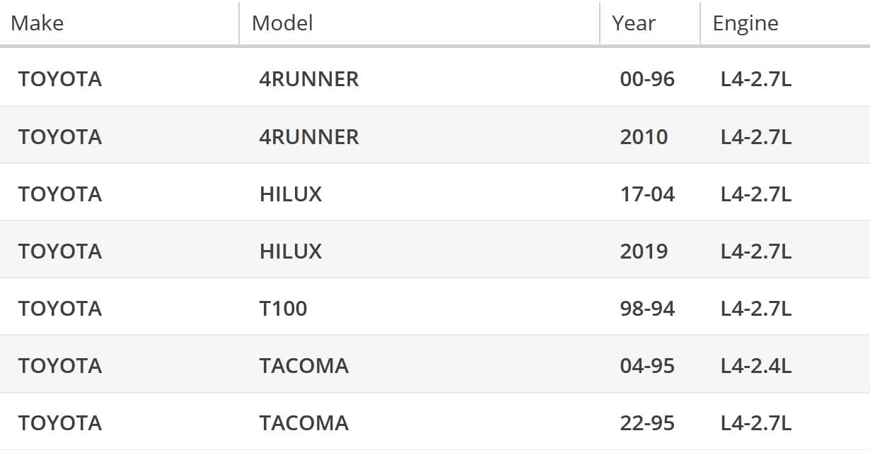
Task: Select the Year column header
Action: [634, 23]
